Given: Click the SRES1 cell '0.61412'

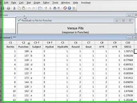Looking at the screenshot, I should [x=128, y=78].
